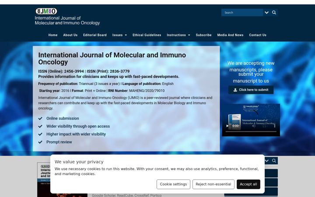Click Reject non-essential cookies
Viewport: 315px width, 197px height.
pos(213,184)
